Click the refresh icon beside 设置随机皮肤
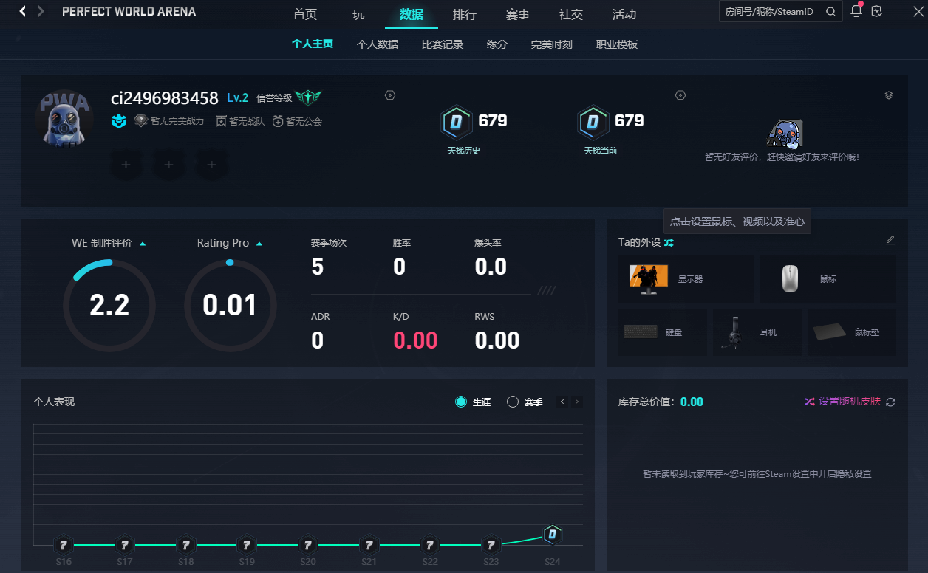Image resolution: width=928 pixels, height=573 pixels. coord(890,402)
